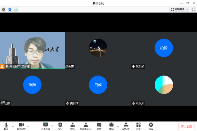The image size is (197, 131).
Task: Open the Manage Members panel
Action: click(x=86, y=126)
